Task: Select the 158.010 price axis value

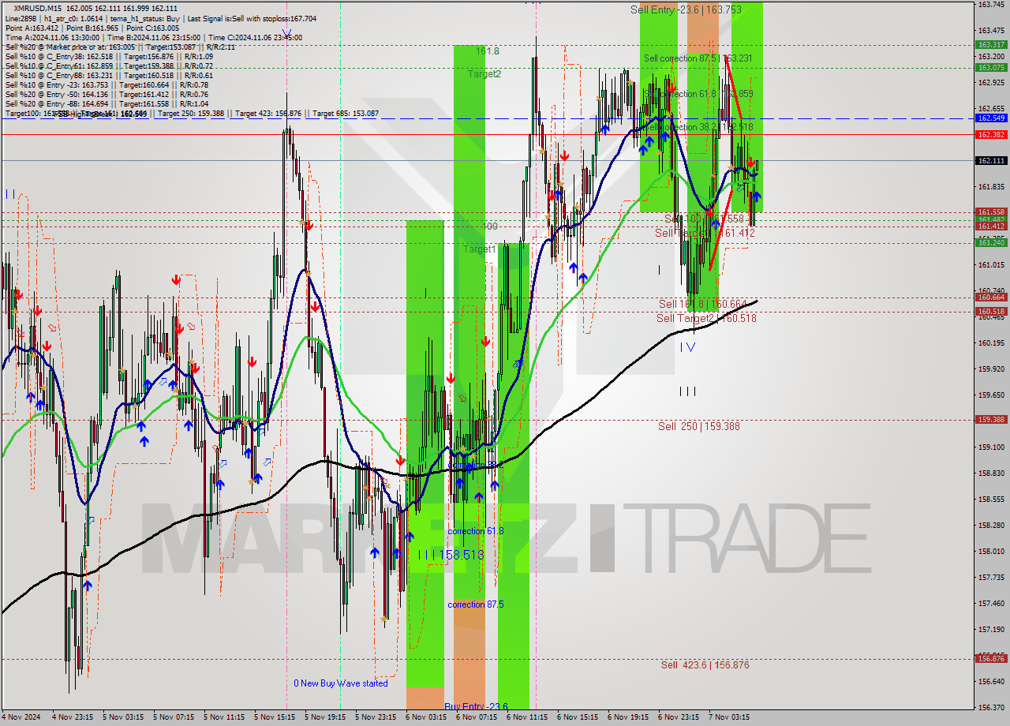Action: pos(991,551)
